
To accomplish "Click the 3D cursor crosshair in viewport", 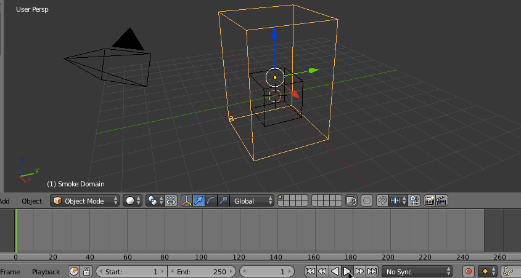I will (x=275, y=96).
